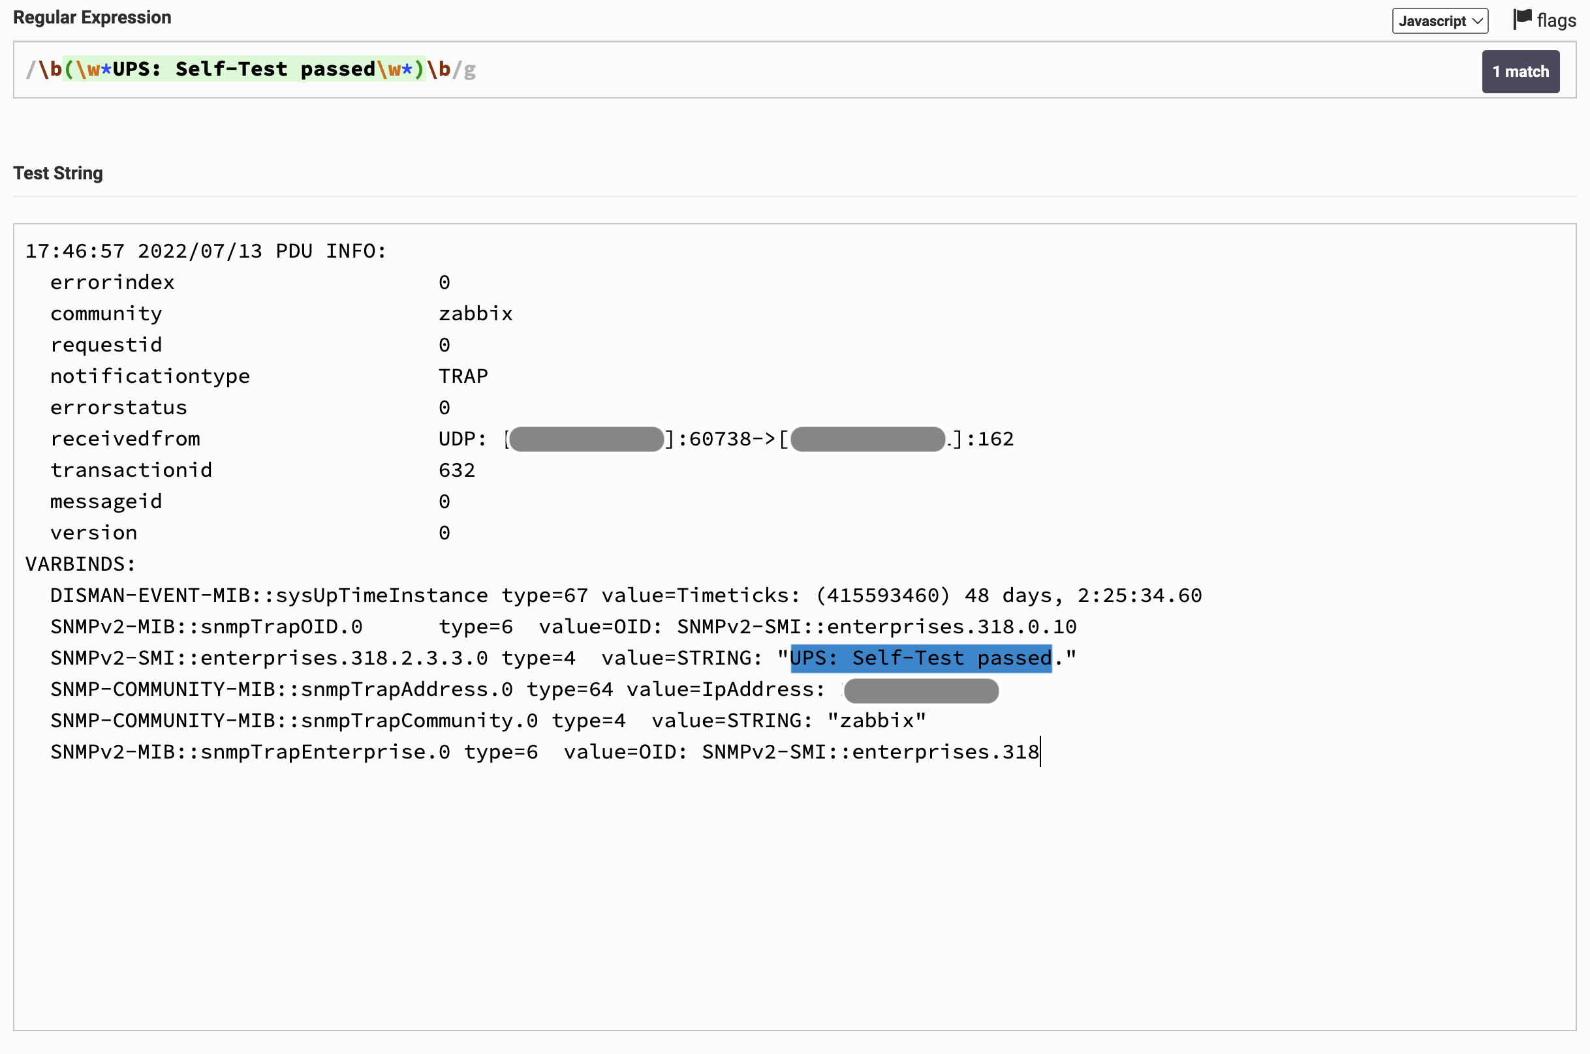Click the Test String heading

point(58,173)
